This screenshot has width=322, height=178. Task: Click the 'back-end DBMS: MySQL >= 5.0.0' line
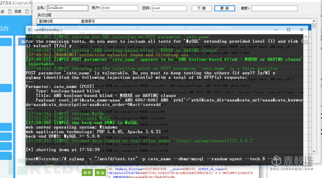63,136
